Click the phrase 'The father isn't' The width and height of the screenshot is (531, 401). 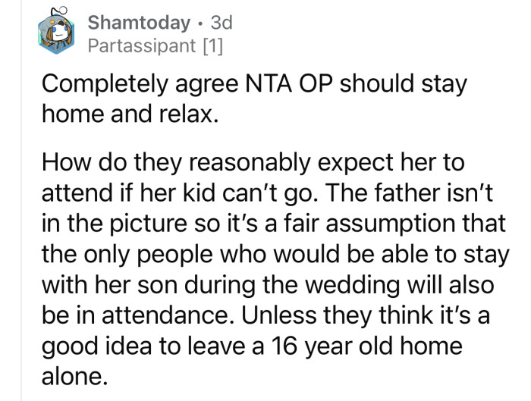pos(409,193)
